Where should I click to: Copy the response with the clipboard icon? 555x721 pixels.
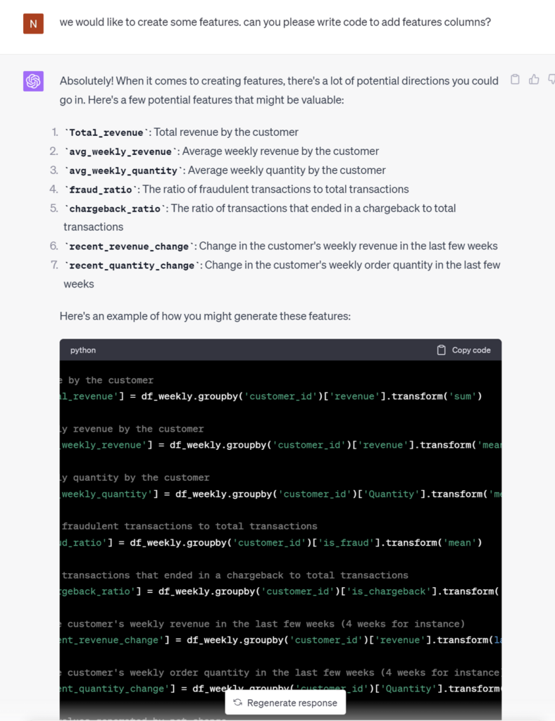(515, 80)
